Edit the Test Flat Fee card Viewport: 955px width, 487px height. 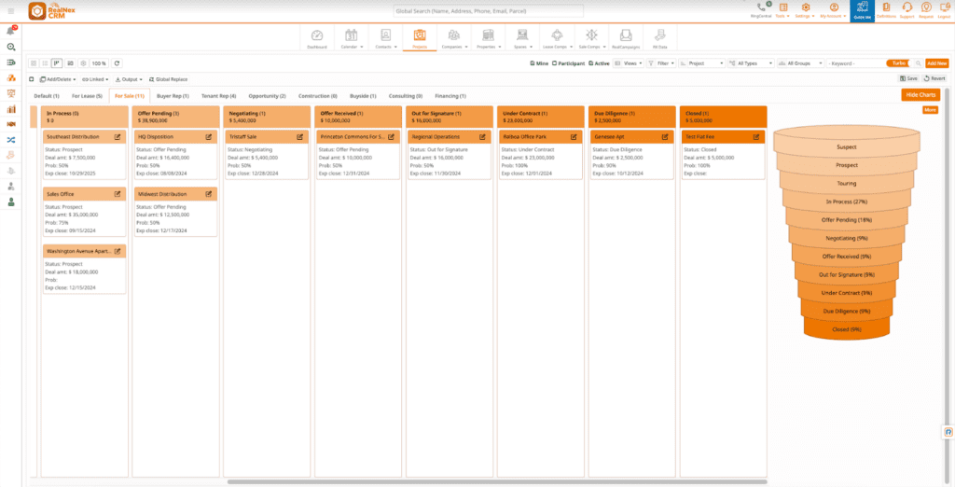[756, 137]
